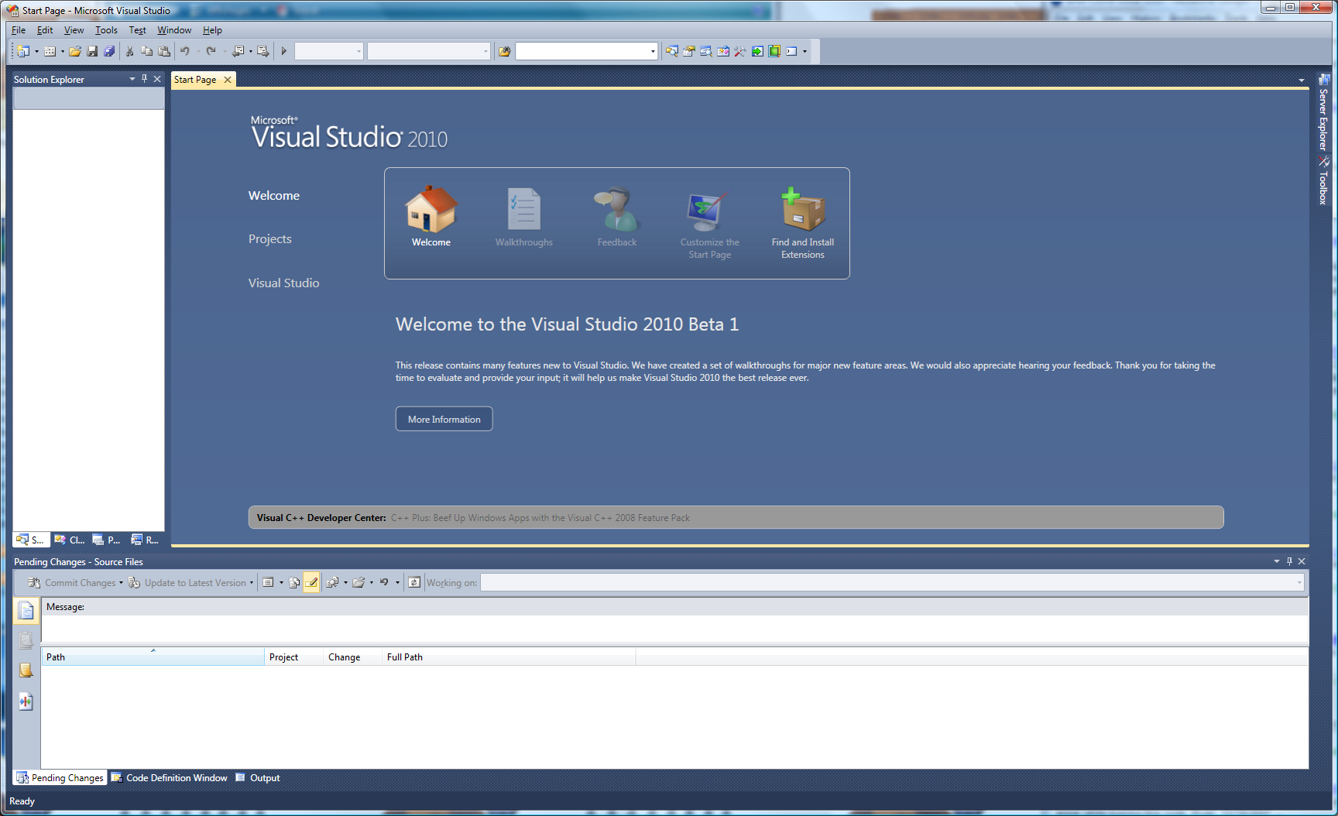Viewport: 1338px width, 816px height.
Task: Click the New Project toolbar icon
Action: [x=23, y=51]
